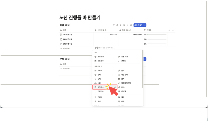Select suggested property 운동 종류
This screenshot has height=121, width=208.
click(x=99, y=57)
